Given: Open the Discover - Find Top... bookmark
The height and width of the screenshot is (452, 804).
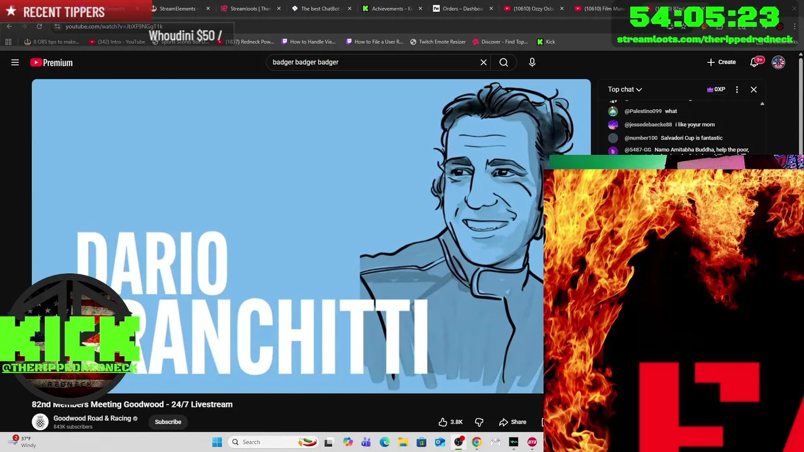Looking at the screenshot, I should (x=500, y=41).
